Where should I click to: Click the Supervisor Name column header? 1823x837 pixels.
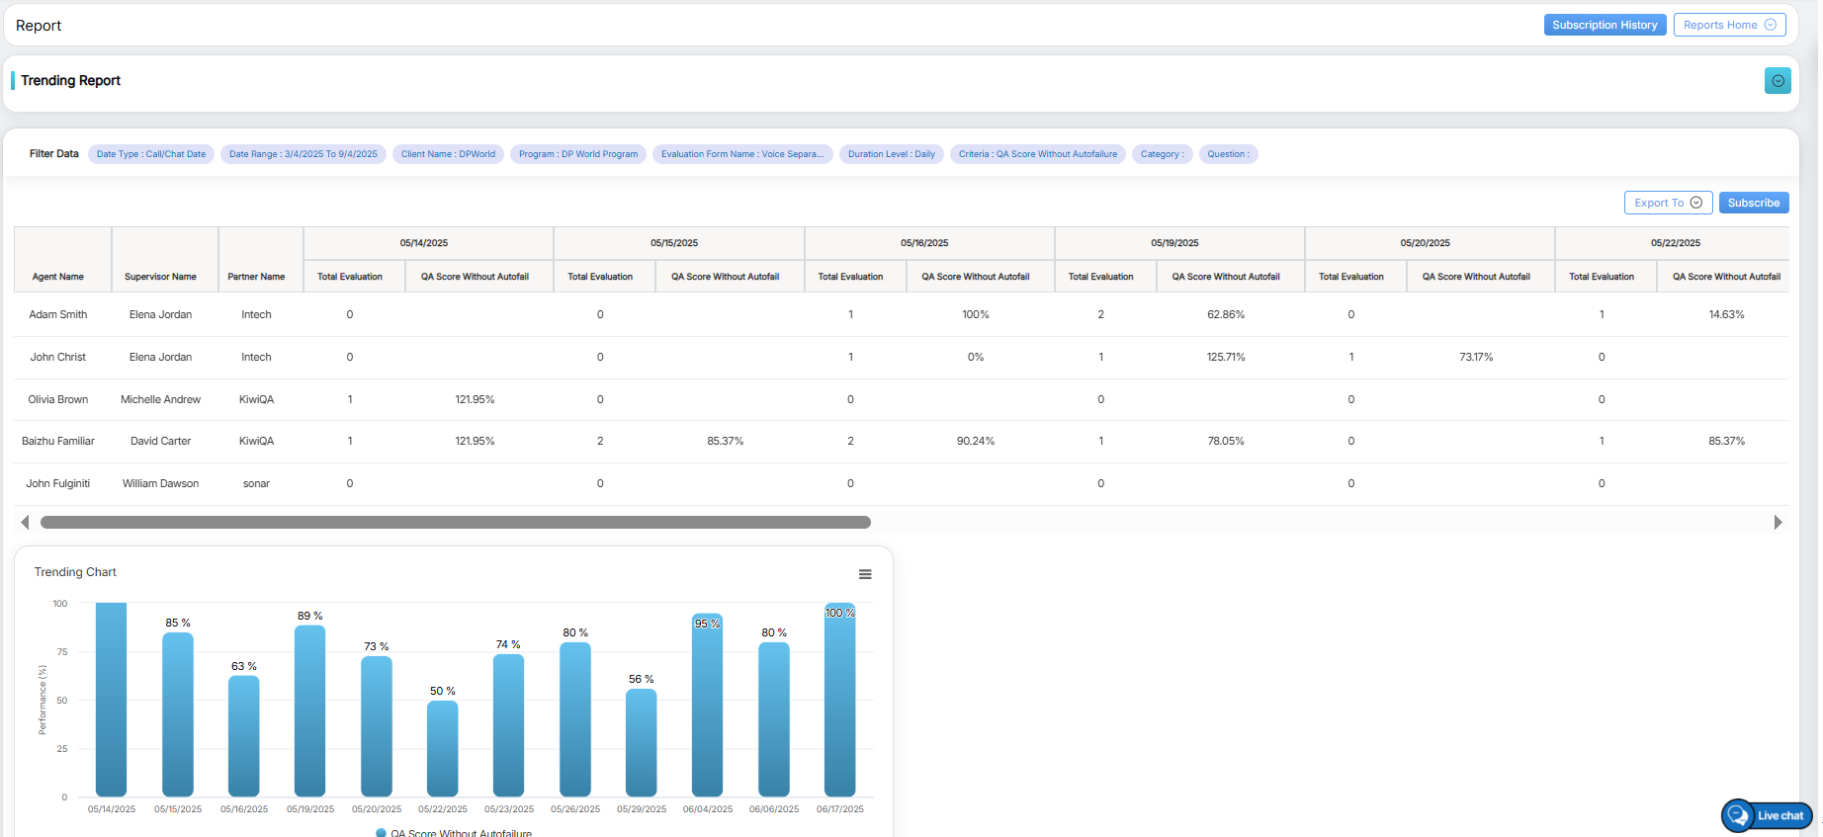click(x=160, y=277)
